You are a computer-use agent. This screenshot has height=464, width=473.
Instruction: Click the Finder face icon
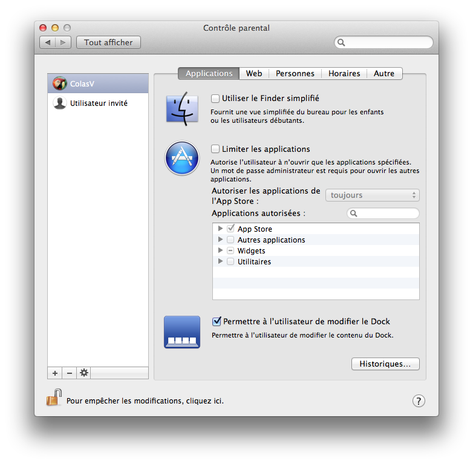181,109
